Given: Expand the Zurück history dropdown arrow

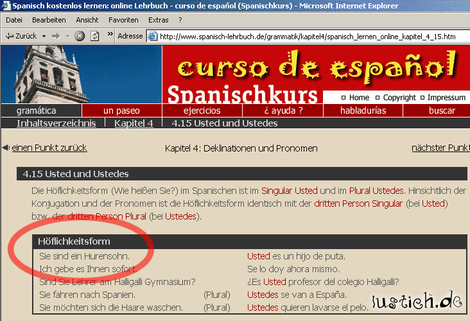Looking at the screenshot, I should tap(44, 36).
